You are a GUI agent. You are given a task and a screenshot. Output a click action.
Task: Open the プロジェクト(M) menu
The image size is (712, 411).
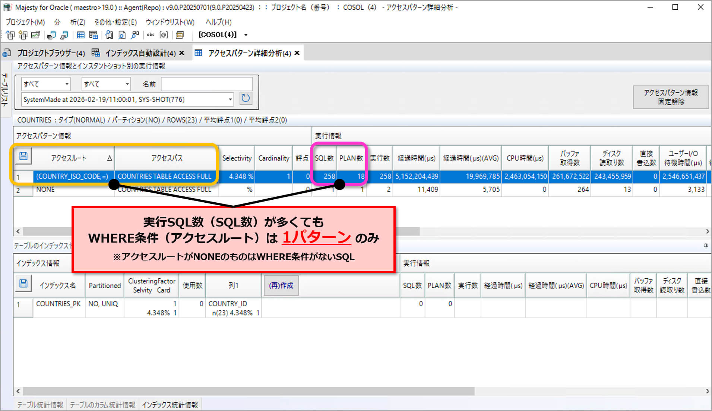coord(25,22)
